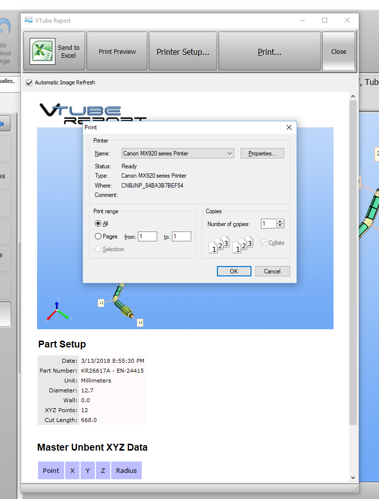Image resolution: width=379 pixels, height=499 pixels.
Task: Close the Print dialog with X
Action: tap(289, 127)
